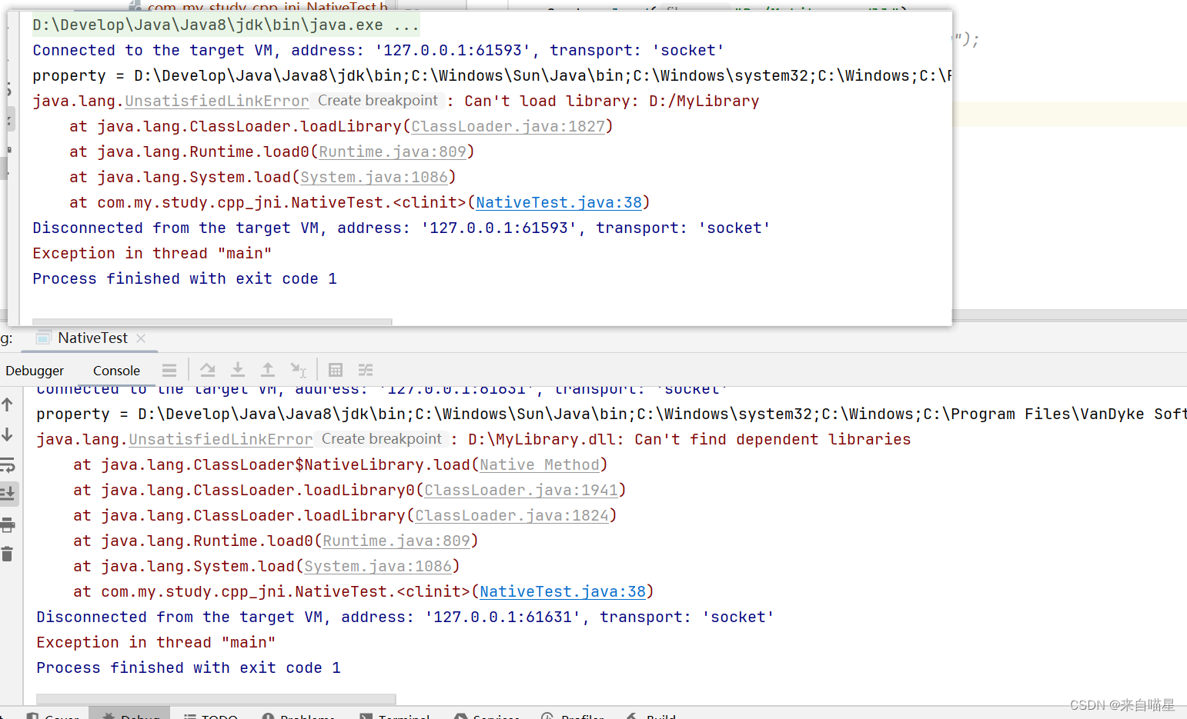The width and height of the screenshot is (1187, 719).
Task: Click the horizontal scrollbar in the popup console
Action: pyautogui.click(x=212, y=322)
